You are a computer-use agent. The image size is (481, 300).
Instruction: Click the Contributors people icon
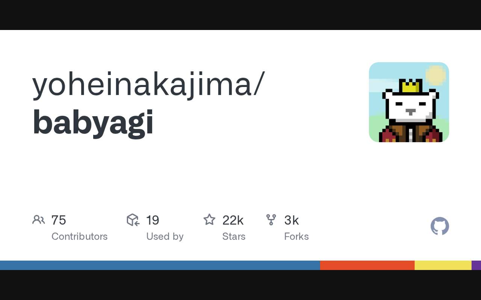coord(39,220)
